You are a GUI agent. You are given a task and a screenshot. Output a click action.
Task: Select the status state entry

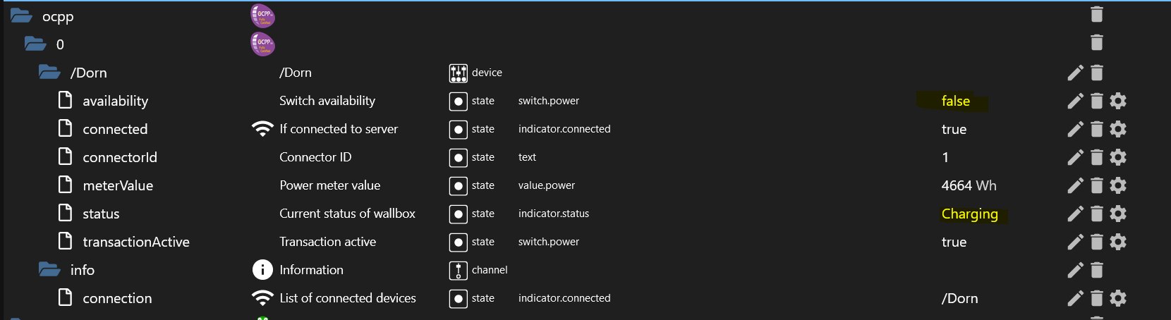[x=101, y=214]
